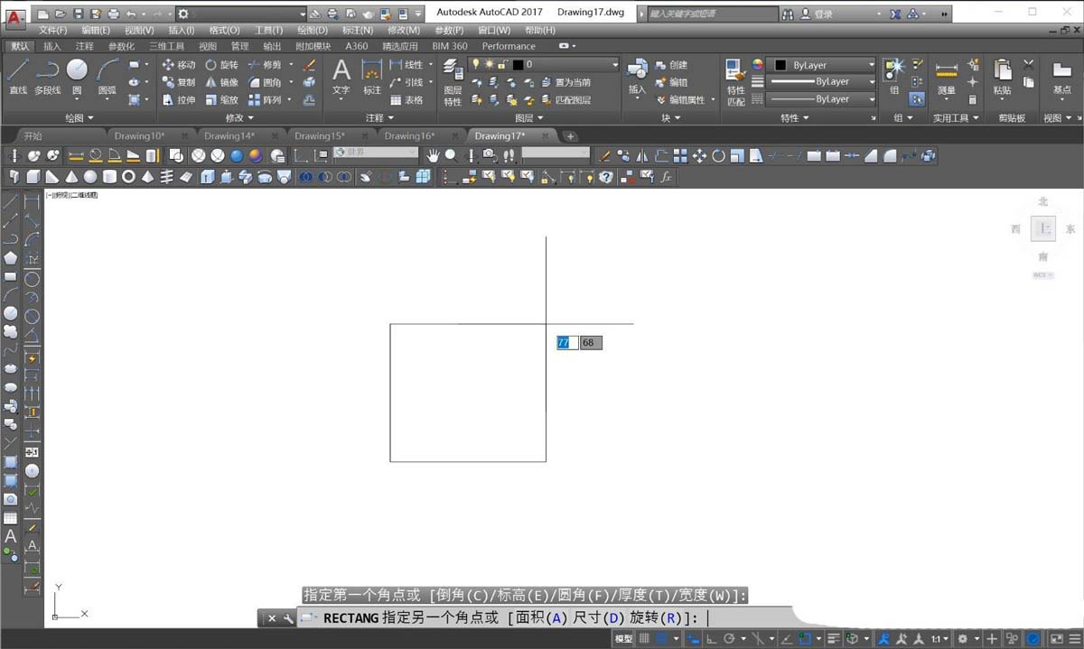Viewport: 1084px width, 649px height.
Task: Click 置为当前 (Make Current) layer button
Action: click(567, 82)
